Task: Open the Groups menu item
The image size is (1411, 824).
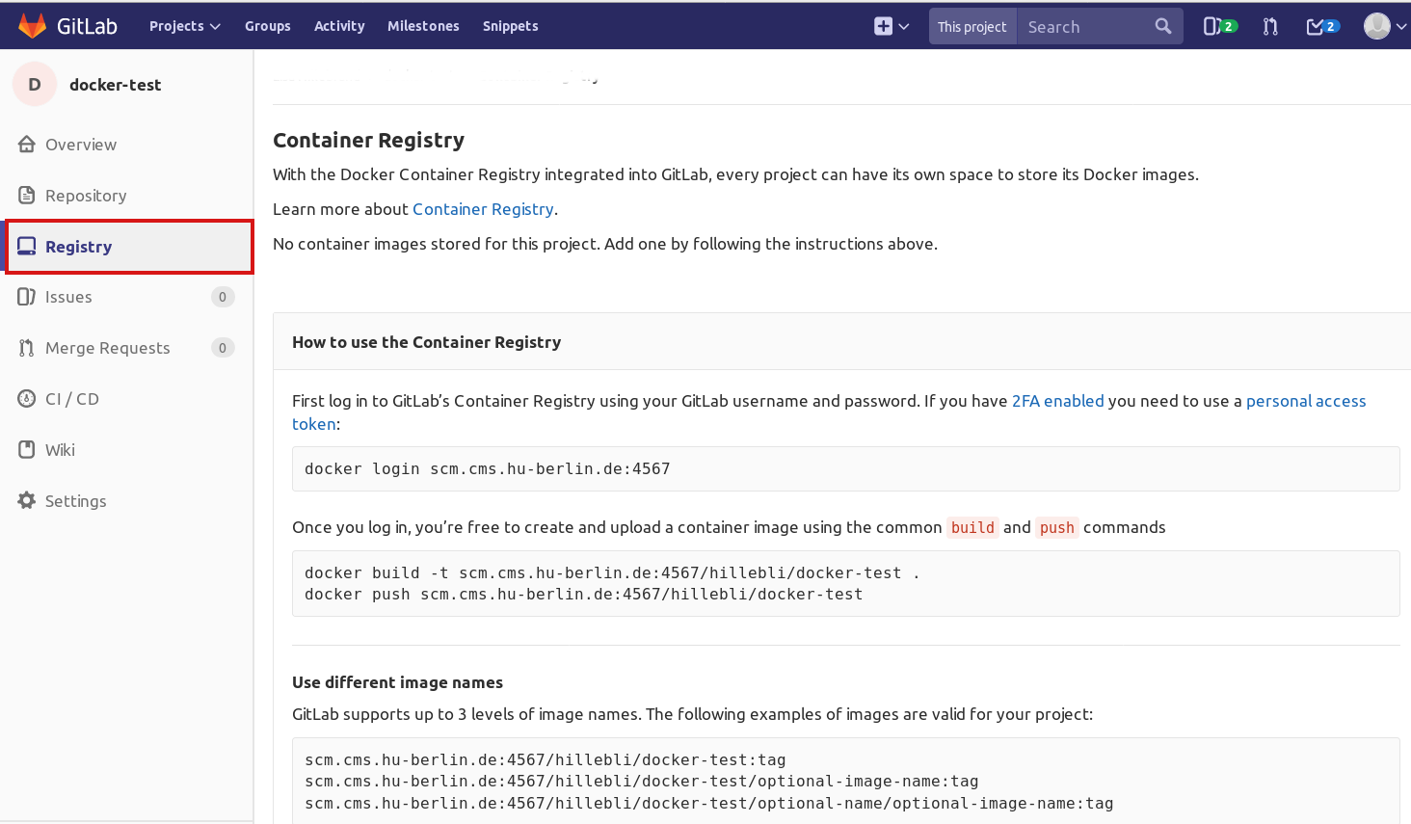Action: [267, 26]
